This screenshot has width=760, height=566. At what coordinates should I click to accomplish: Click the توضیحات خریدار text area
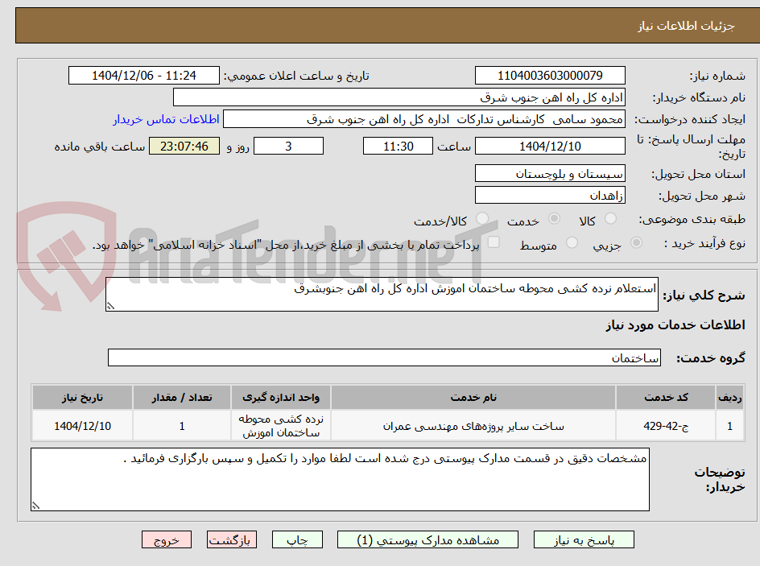(340, 479)
